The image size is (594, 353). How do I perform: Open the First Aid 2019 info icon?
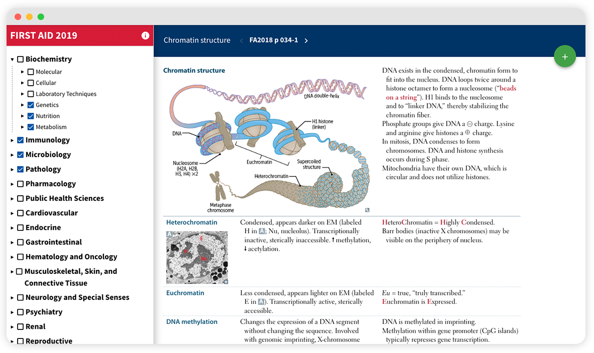(145, 36)
